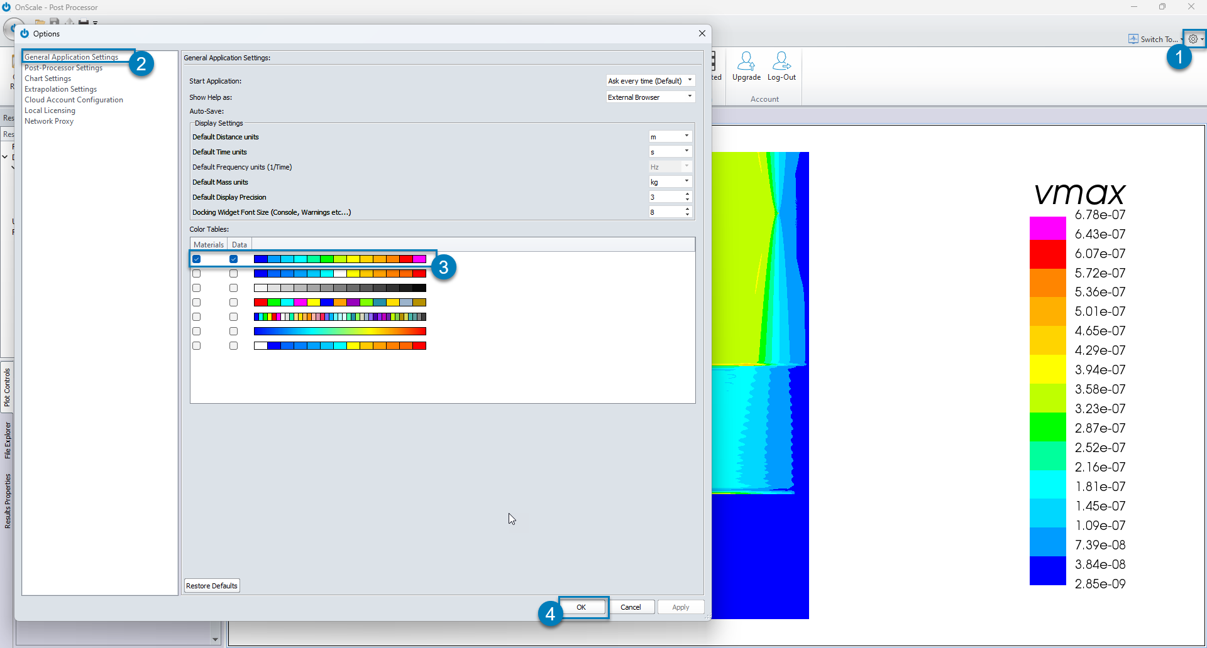This screenshot has width=1207, height=648.
Task: Click OK to confirm options
Action: 581,607
